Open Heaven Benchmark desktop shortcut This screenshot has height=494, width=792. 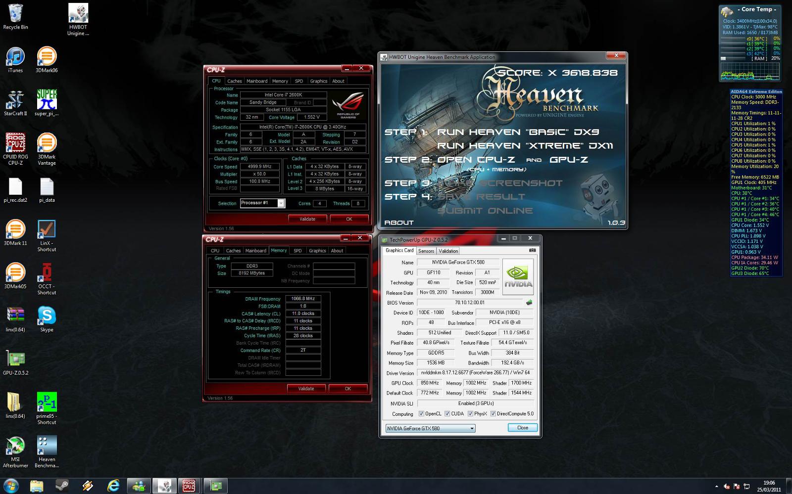click(47, 451)
